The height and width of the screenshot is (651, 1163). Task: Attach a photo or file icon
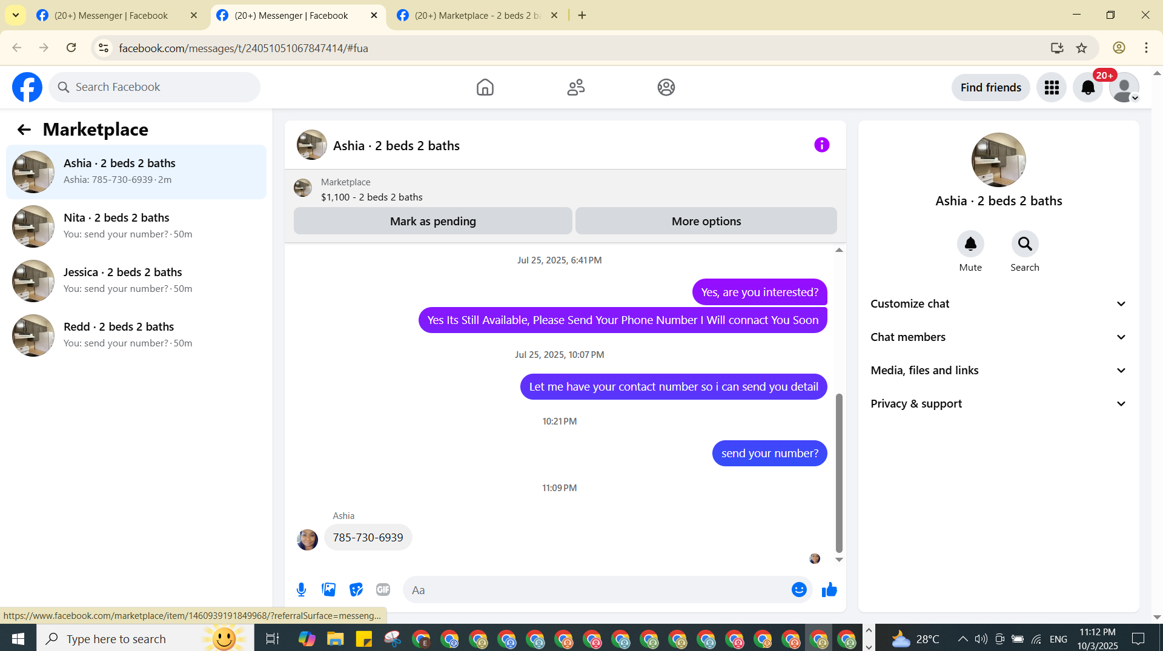[x=328, y=590]
